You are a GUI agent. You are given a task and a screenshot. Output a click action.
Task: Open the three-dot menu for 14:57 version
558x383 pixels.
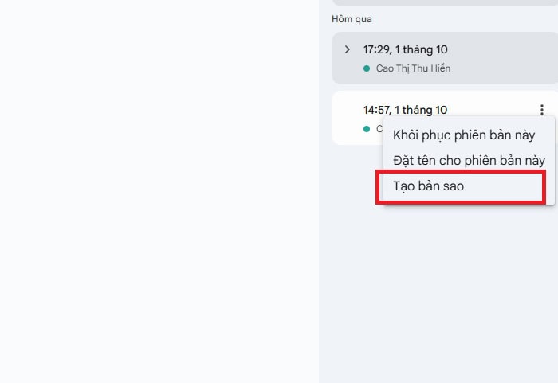tap(541, 110)
